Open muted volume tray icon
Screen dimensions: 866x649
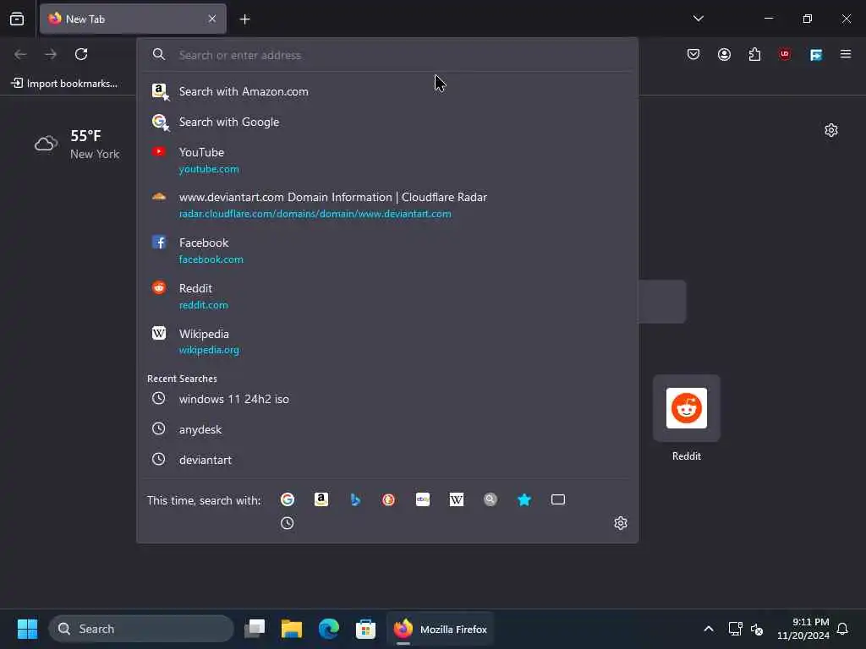[x=757, y=629]
